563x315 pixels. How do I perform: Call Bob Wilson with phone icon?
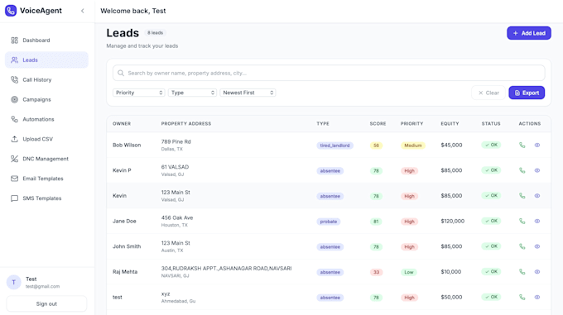click(522, 146)
